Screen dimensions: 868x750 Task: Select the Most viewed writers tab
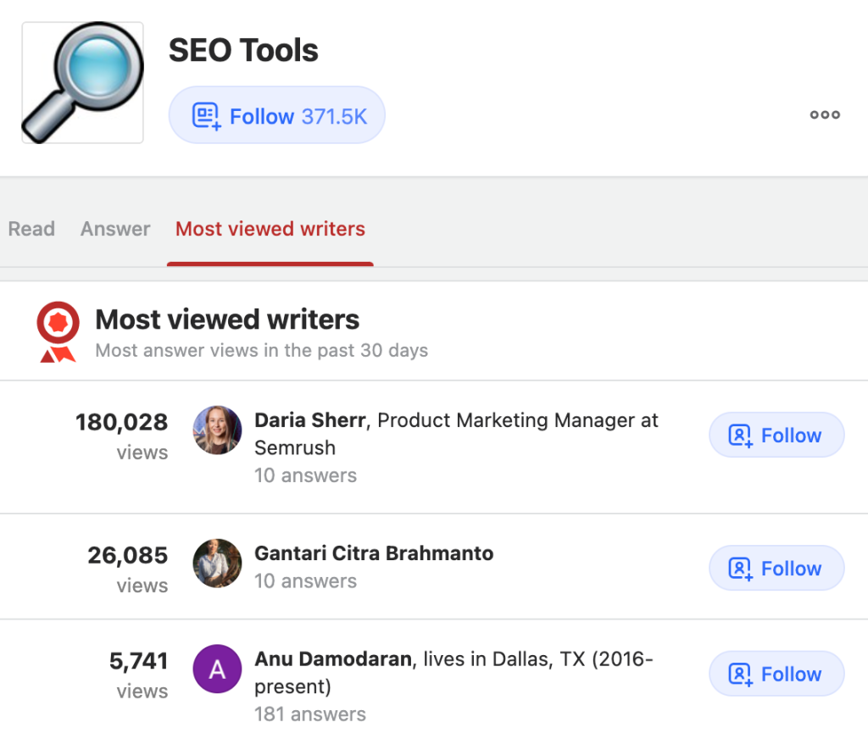click(x=270, y=229)
